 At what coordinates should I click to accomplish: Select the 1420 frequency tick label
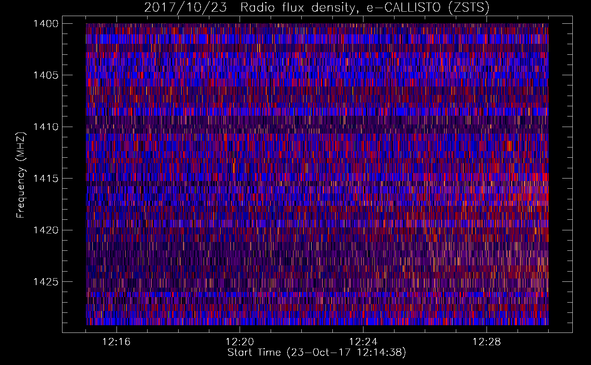(x=46, y=230)
